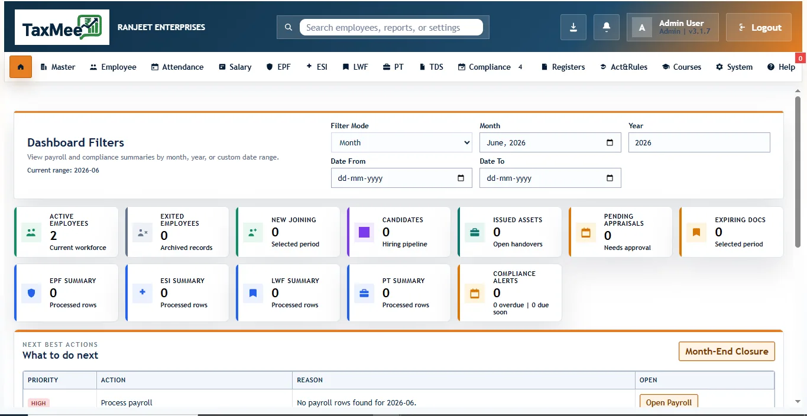This screenshot has width=807, height=416.
Task: Click the Open Payroll button
Action: coord(669,402)
